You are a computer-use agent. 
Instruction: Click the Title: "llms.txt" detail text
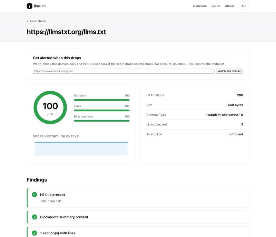[x=51, y=201]
